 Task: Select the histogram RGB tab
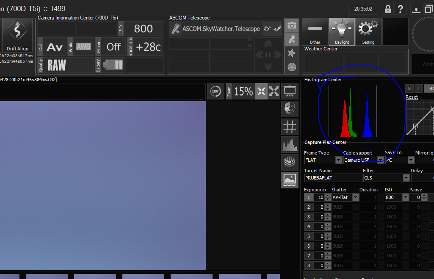click(x=429, y=88)
